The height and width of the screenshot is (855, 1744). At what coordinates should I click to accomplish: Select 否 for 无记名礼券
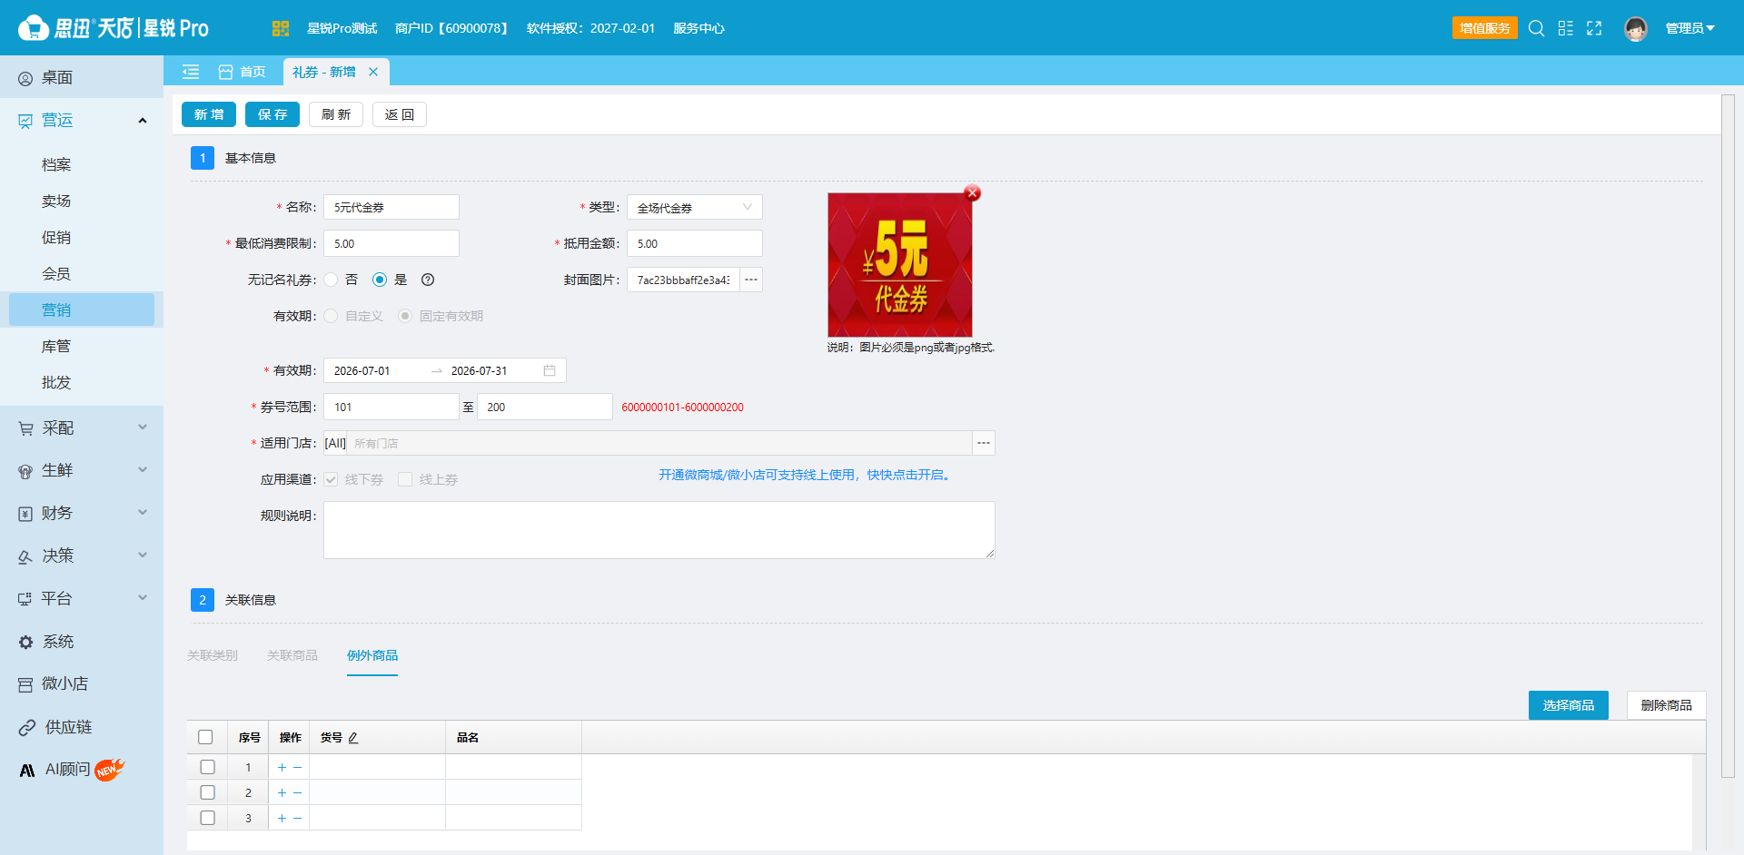(x=332, y=280)
